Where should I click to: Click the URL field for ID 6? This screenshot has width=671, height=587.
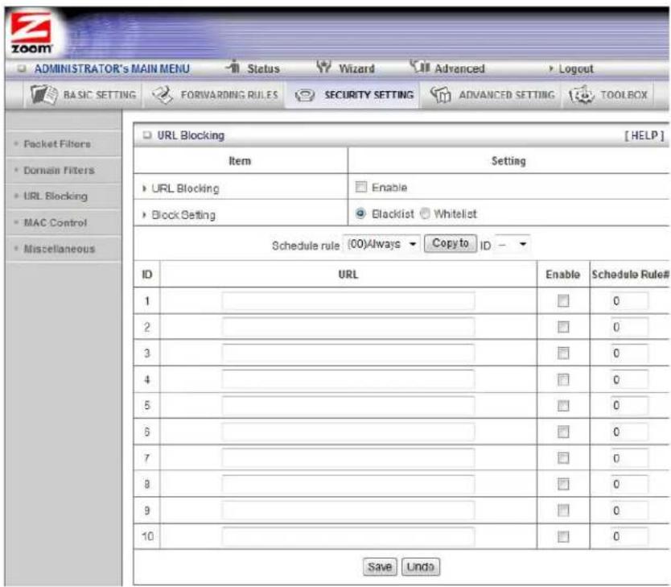point(348,432)
